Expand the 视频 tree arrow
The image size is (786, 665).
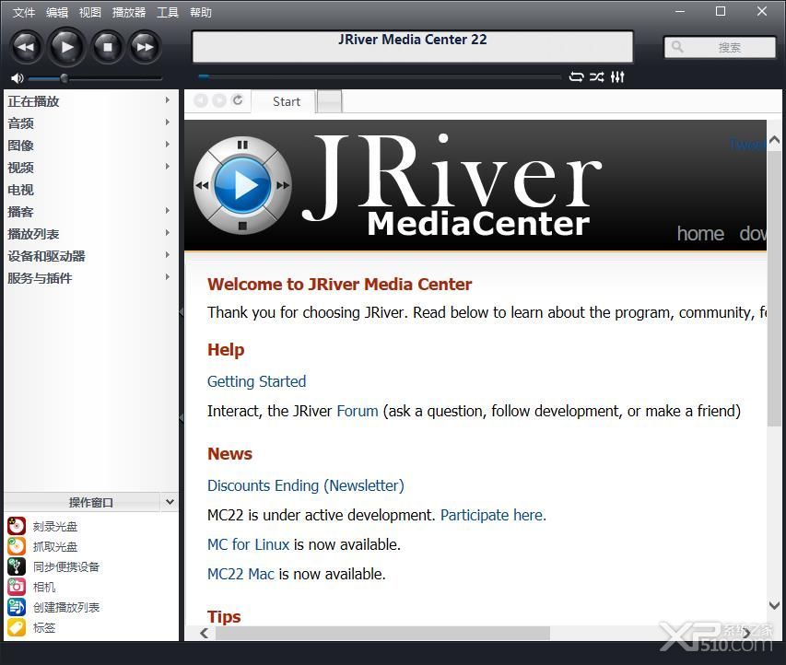coord(168,167)
